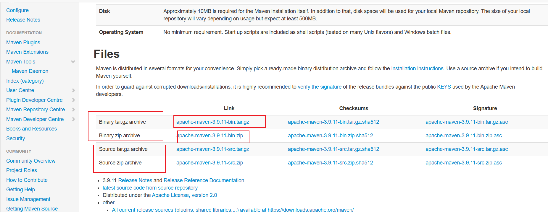Download apache-maven-3.9.11-src.tar.gz
This screenshot has height=212, width=548.
tap(213, 149)
